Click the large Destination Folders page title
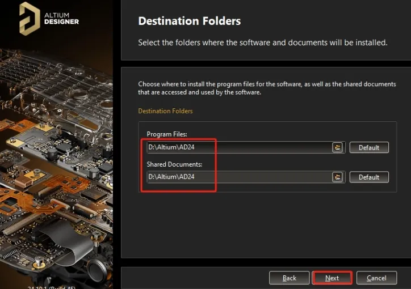 point(190,22)
